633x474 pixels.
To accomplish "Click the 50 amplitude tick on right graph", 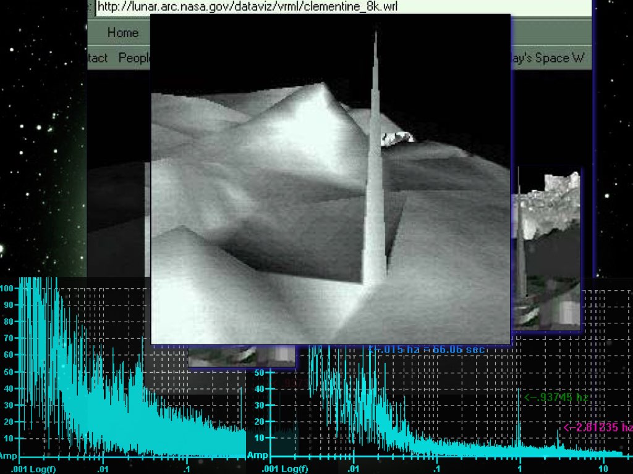I will pos(259,372).
